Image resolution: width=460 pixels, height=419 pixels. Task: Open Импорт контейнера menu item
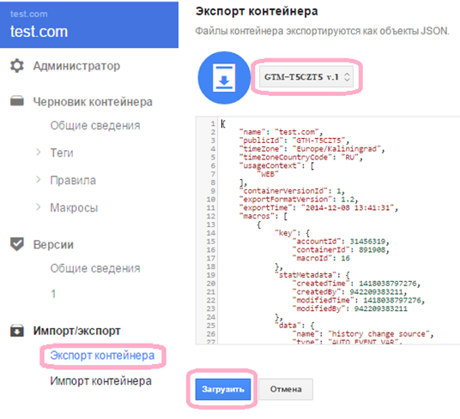100,381
